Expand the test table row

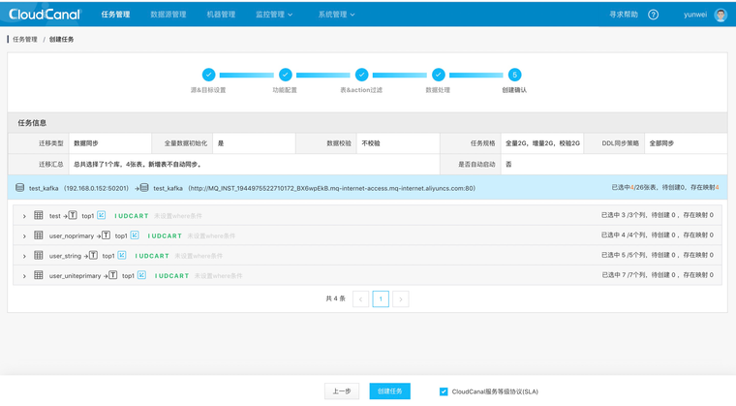24,216
